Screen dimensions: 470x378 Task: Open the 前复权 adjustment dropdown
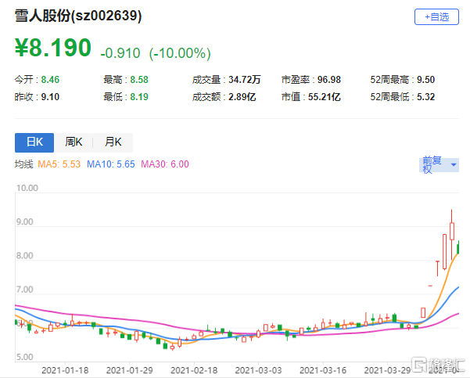(x=439, y=164)
